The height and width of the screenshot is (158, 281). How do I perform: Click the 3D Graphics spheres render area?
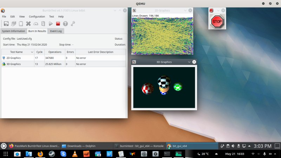[164, 87]
